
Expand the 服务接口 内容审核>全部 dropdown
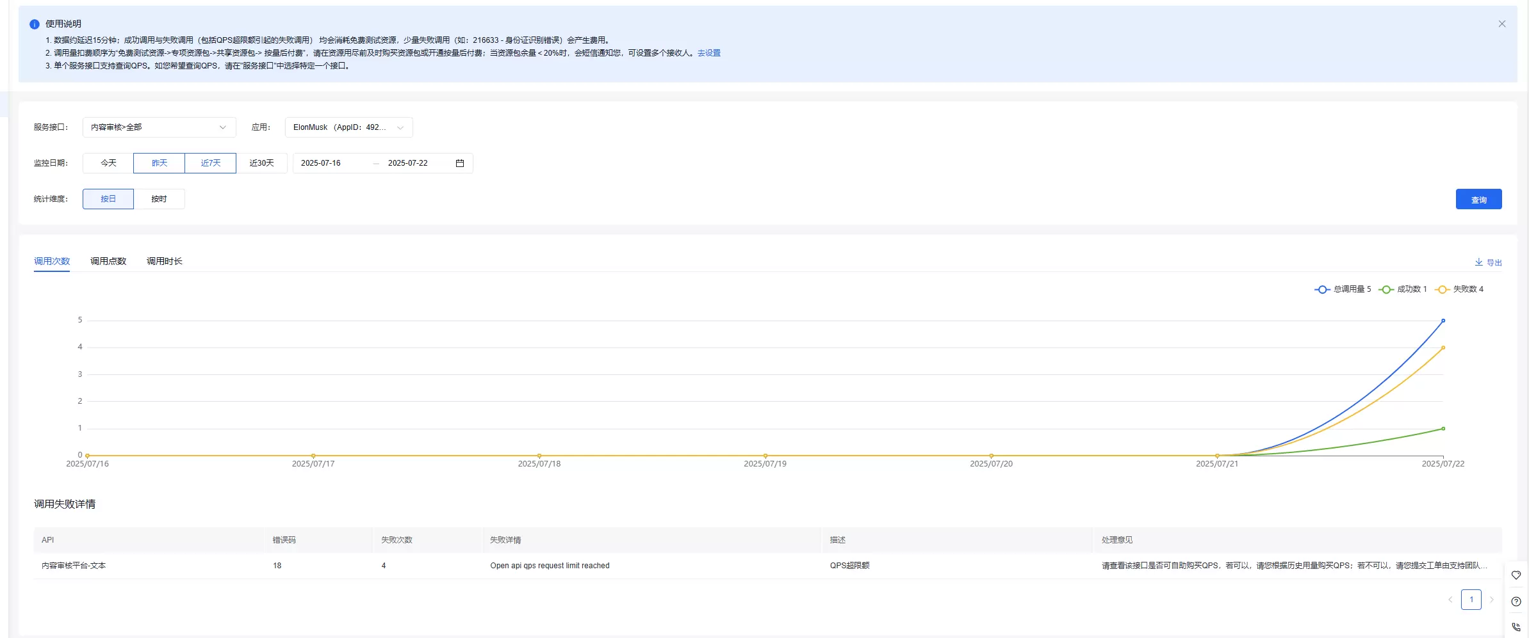159,127
